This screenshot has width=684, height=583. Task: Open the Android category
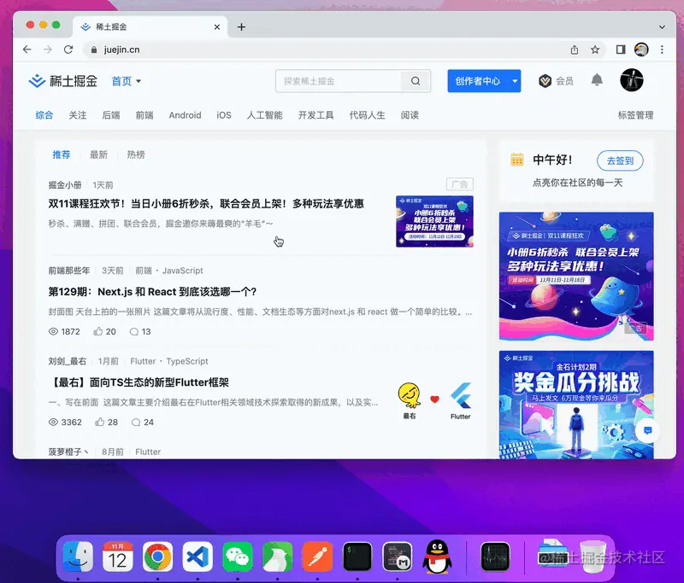coord(185,115)
